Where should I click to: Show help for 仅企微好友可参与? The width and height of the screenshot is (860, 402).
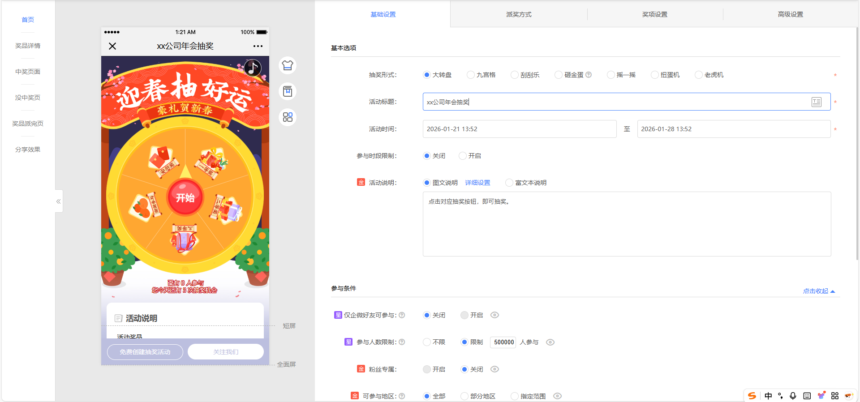point(402,315)
